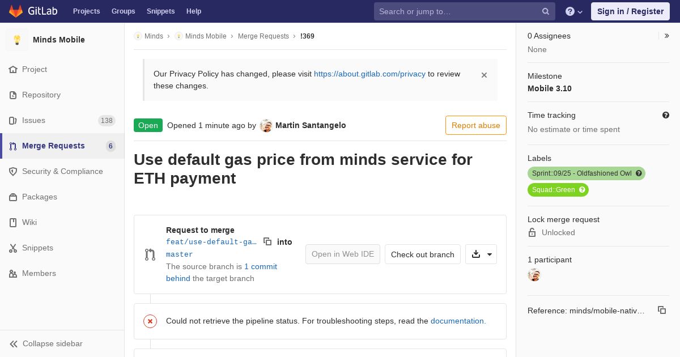
Task: Click the Check out branch button
Action: [423, 254]
